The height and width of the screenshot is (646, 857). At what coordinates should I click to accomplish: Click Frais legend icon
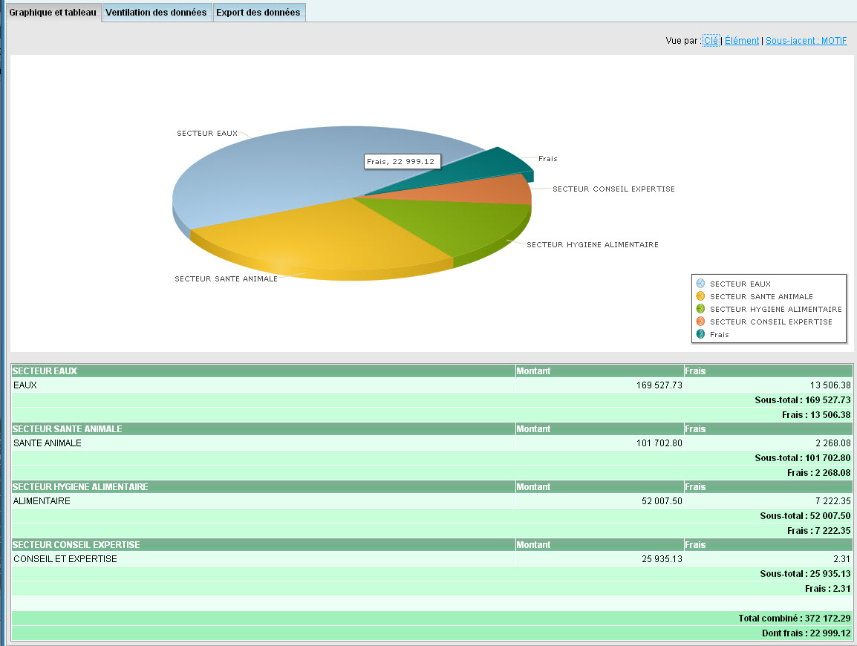[701, 334]
